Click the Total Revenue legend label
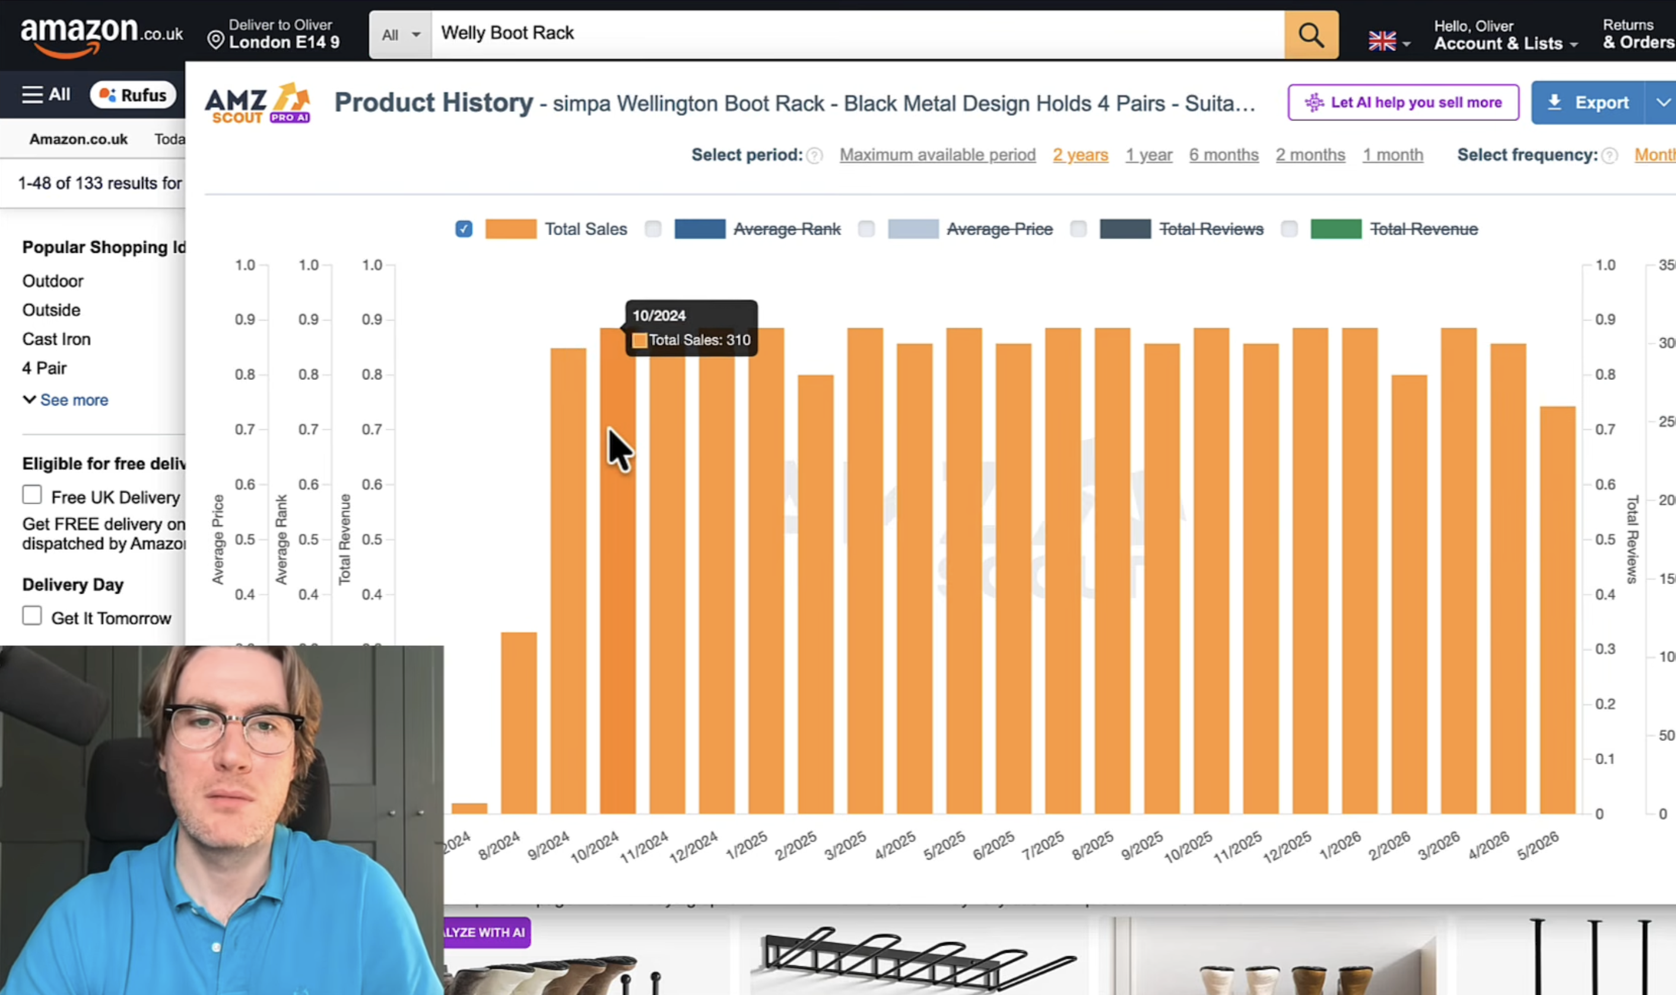 coord(1424,229)
